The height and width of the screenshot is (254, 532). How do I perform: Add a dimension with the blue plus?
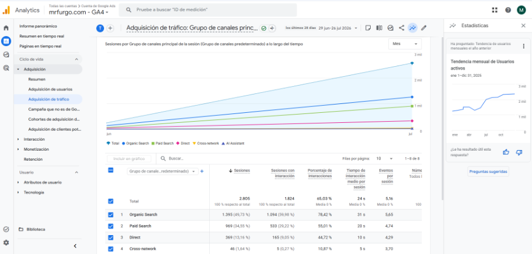click(202, 171)
